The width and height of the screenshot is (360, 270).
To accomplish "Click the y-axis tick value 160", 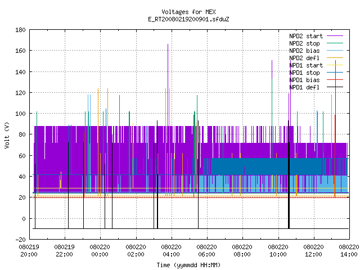I will click(x=20, y=51).
